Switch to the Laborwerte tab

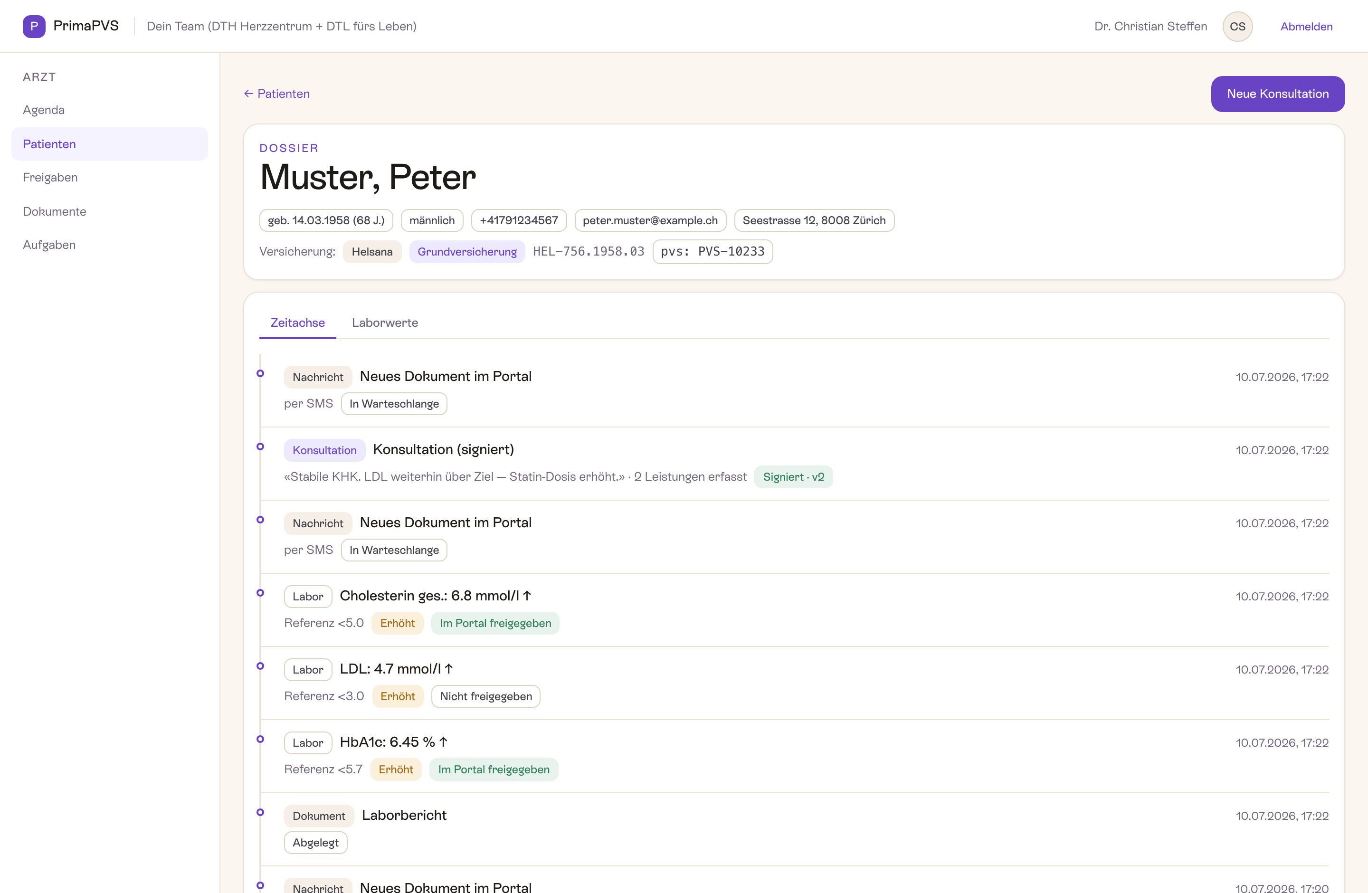(x=385, y=323)
